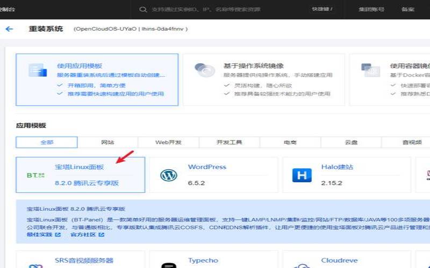Click the Halo H logo icon
Viewport: 430px width, 268px height.
tap(302, 175)
